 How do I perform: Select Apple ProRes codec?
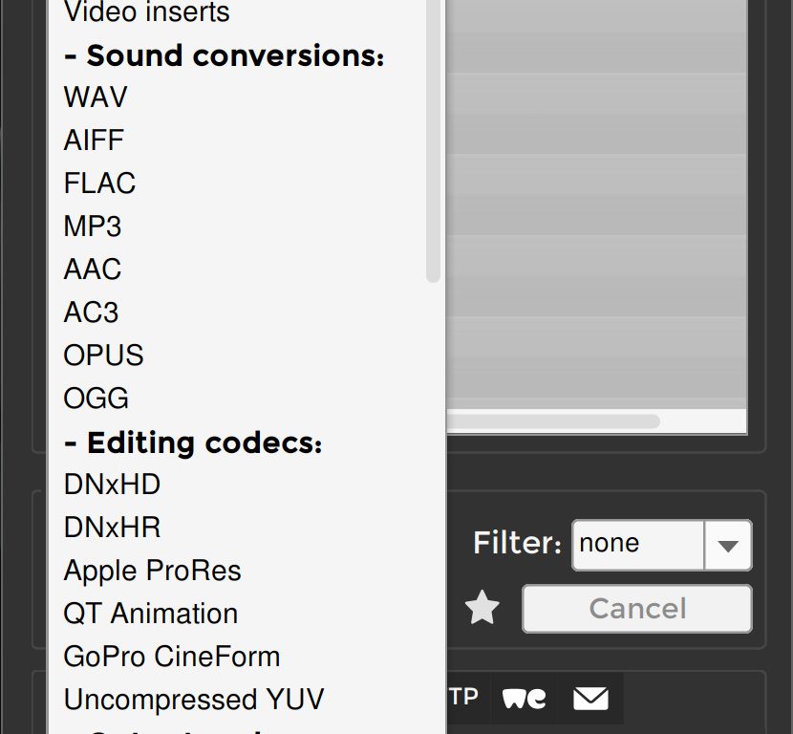click(x=152, y=571)
